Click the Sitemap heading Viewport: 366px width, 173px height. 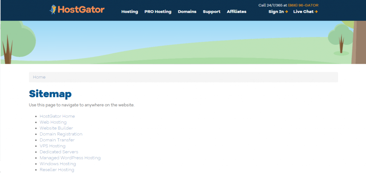tap(50, 94)
